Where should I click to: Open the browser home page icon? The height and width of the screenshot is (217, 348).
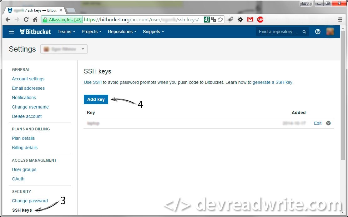[35, 19]
